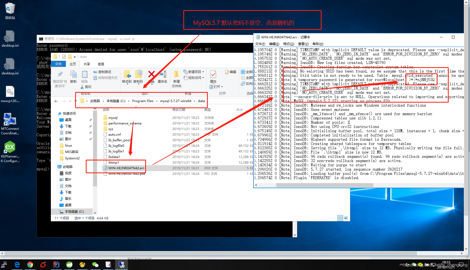
Task: Switch to details view in Explorer
Action: tap(340, 218)
